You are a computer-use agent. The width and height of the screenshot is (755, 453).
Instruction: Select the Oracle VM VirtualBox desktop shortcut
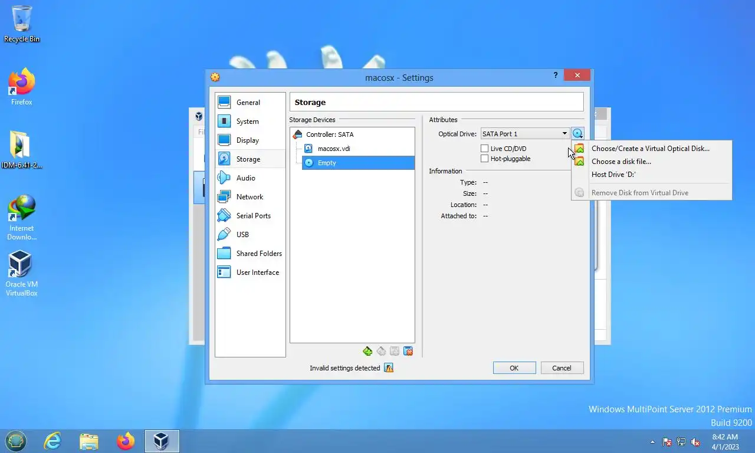pos(22,273)
